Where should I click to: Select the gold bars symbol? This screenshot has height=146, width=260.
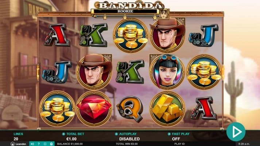167,109
